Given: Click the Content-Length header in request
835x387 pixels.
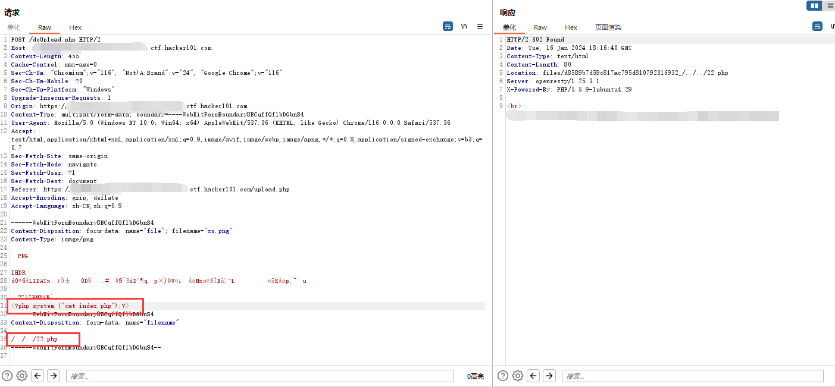Looking at the screenshot, I should click(45, 56).
